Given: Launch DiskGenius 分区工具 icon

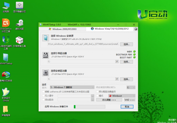Looking at the screenshot, I should (x=6, y=26).
